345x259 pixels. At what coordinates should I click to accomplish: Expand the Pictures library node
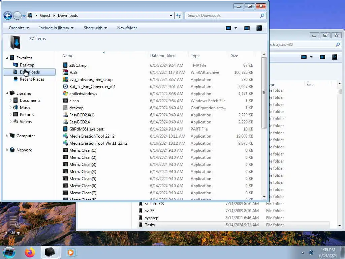pos(10,115)
